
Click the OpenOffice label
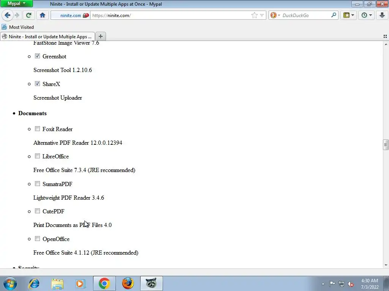click(x=56, y=239)
